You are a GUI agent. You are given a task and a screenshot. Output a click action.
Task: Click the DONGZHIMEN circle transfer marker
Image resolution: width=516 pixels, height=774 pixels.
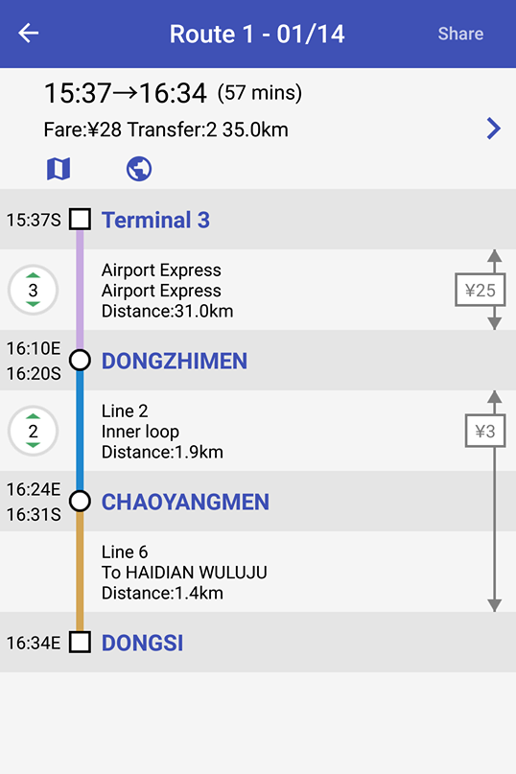[80, 361]
